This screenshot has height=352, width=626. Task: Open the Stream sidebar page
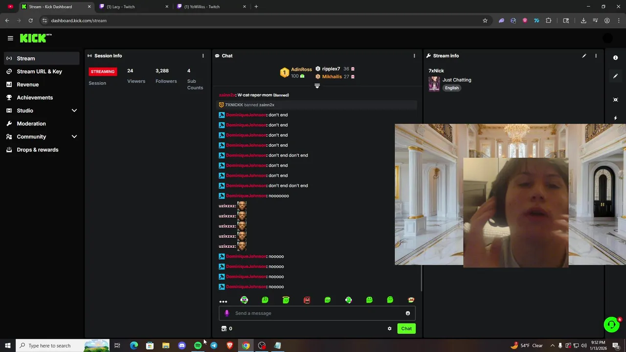42,58
